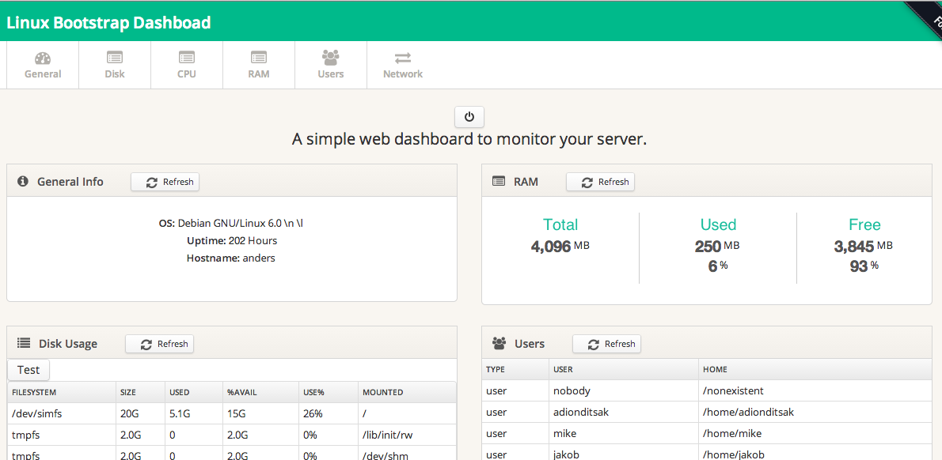Click the 4,096 MB total RAM value
Image resolution: width=942 pixels, height=460 pixels.
[x=560, y=246]
